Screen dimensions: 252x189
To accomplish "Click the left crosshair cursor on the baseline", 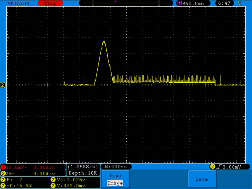I will pyautogui.click(x=48, y=85).
